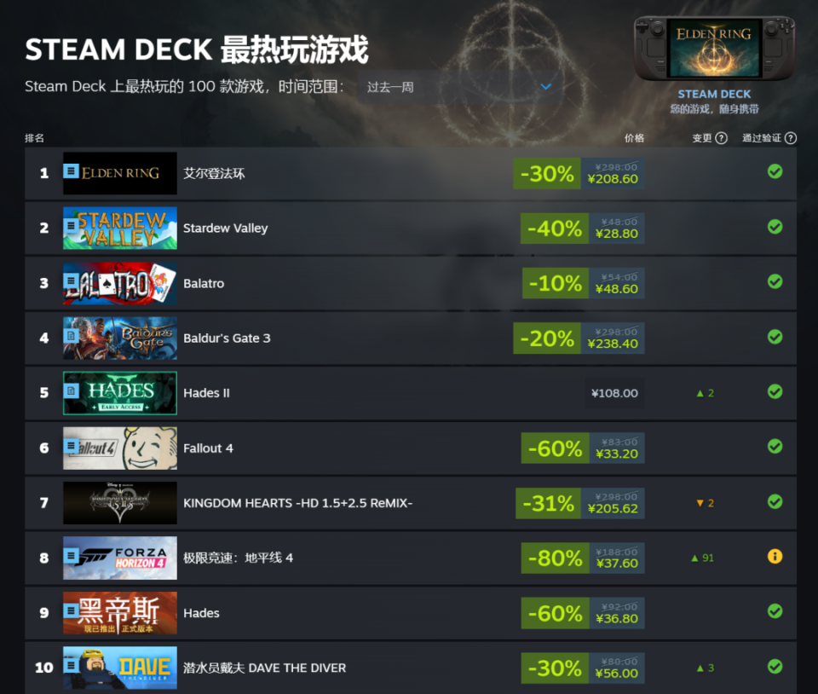Click Elden Ring's green verified checkmark icon
Image resolution: width=818 pixels, height=694 pixels.
pos(775,171)
